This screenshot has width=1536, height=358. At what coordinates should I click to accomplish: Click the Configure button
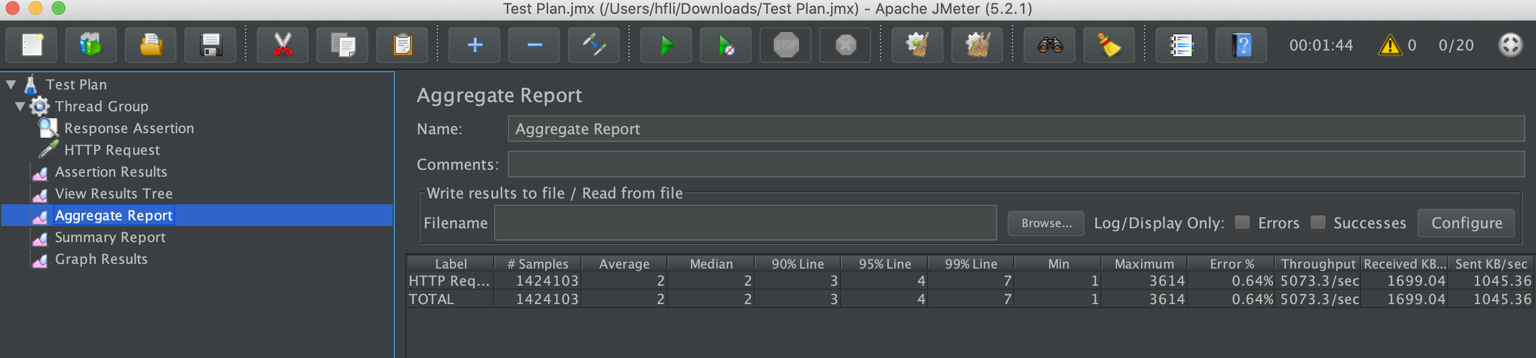1465,223
